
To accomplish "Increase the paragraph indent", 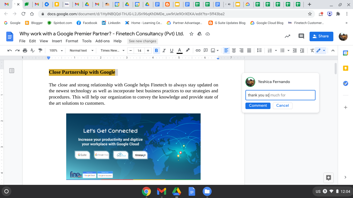I will (x=302, y=51).
